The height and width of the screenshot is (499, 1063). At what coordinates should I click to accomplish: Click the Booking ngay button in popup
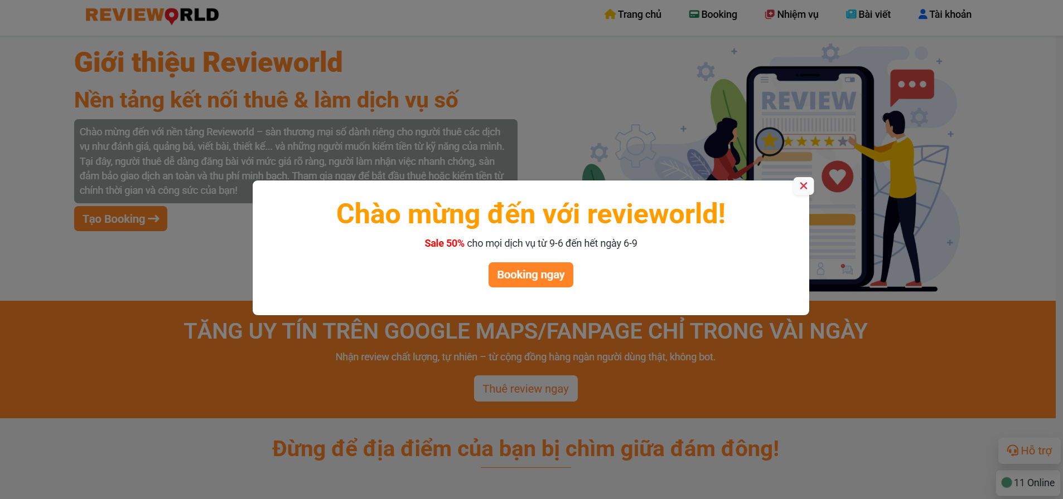tap(530, 275)
